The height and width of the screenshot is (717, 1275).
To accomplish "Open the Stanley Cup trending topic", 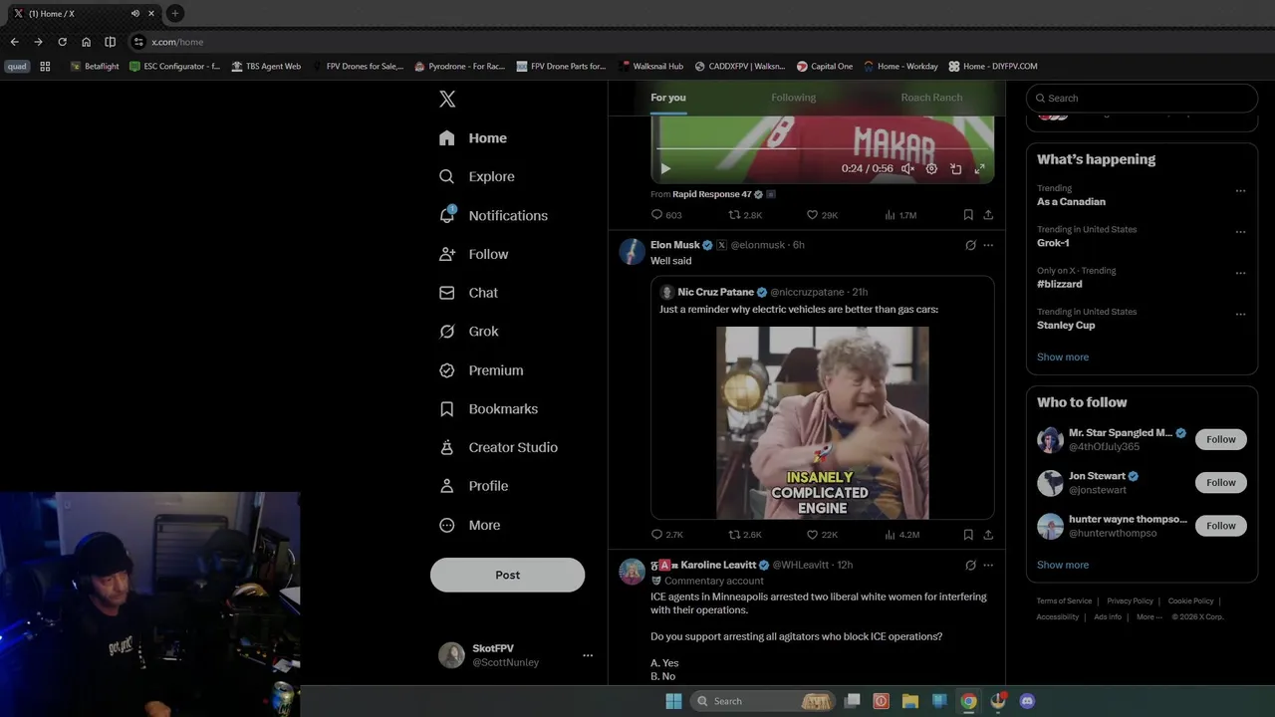I will (x=1066, y=326).
